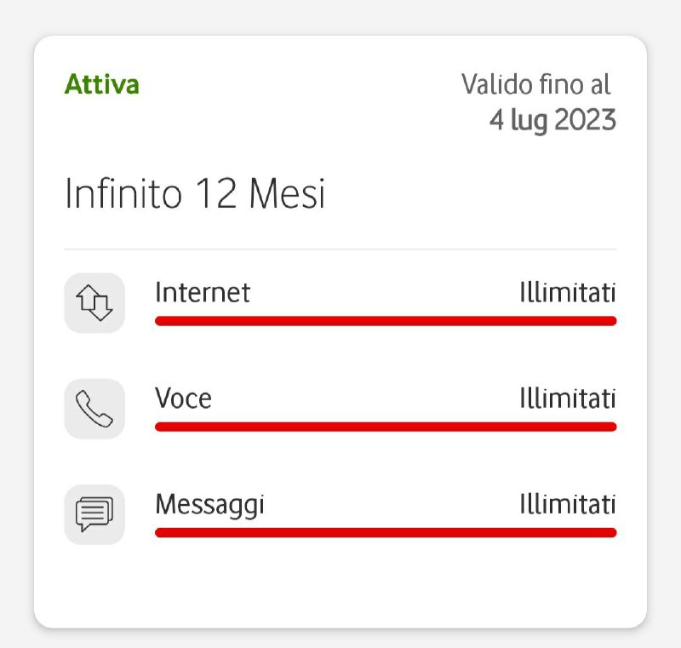Tap the Voce row label
The width and height of the screenshot is (681, 648).
click(x=183, y=399)
